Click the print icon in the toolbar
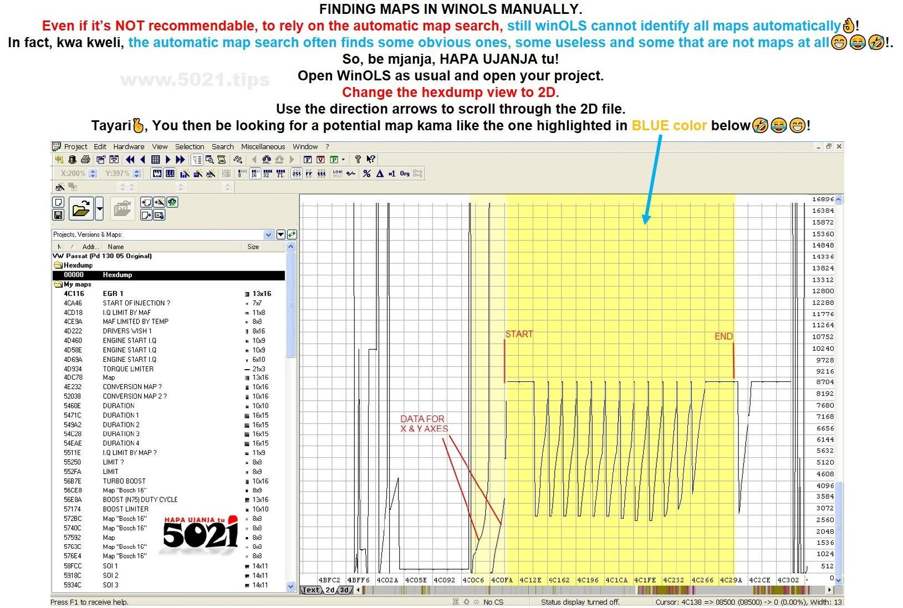Screen dimensions: 903x608 [85, 160]
